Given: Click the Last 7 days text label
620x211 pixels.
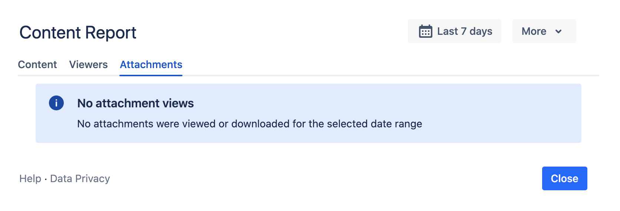Looking at the screenshot, I should click(x=465, y=31).
